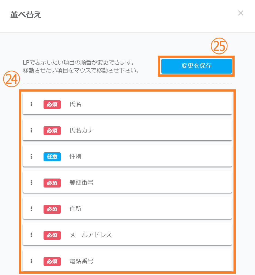The height and width of the screenshot is (275, 255).
Task: Click the drag handle for 氏名カナ row
Action: click(x=31, y=130)
